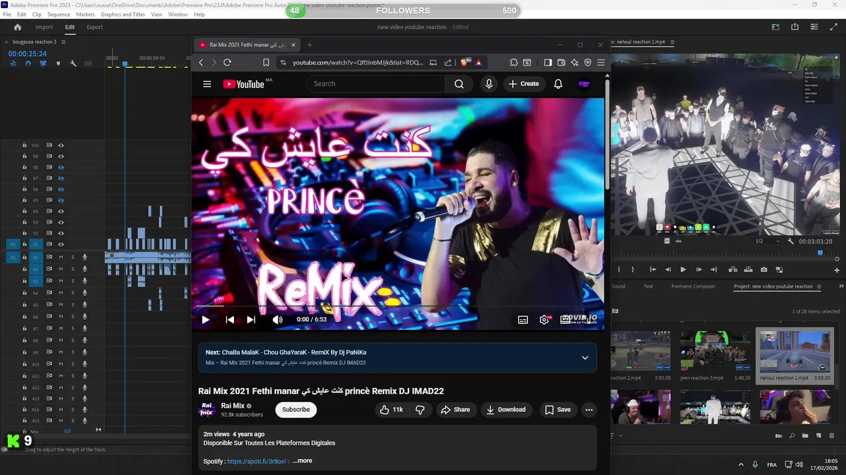This screenshot has width=846, height=475.
Task: Open more actions three dots under video
Action: tap(589, 410)
